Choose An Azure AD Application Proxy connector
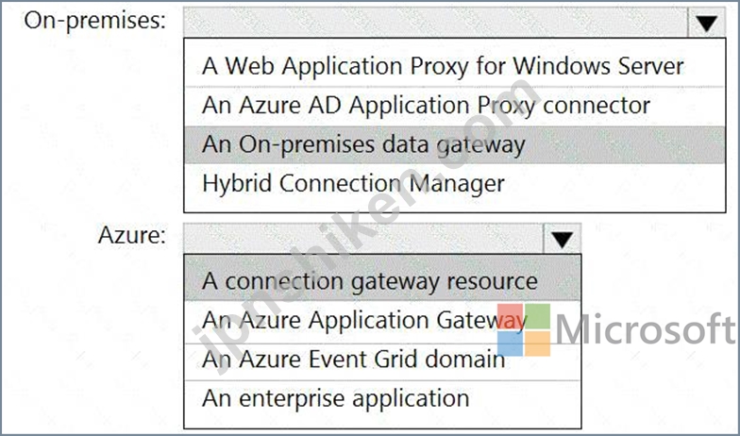Image resolution: width=740 pixels, height=436 pixels. coord(455,106)
